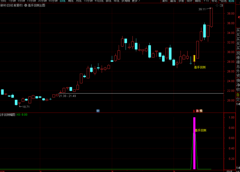The height and width of the screenshot is (172, 240).
Task: Click the 返回 button
Action: coord(231,1)
